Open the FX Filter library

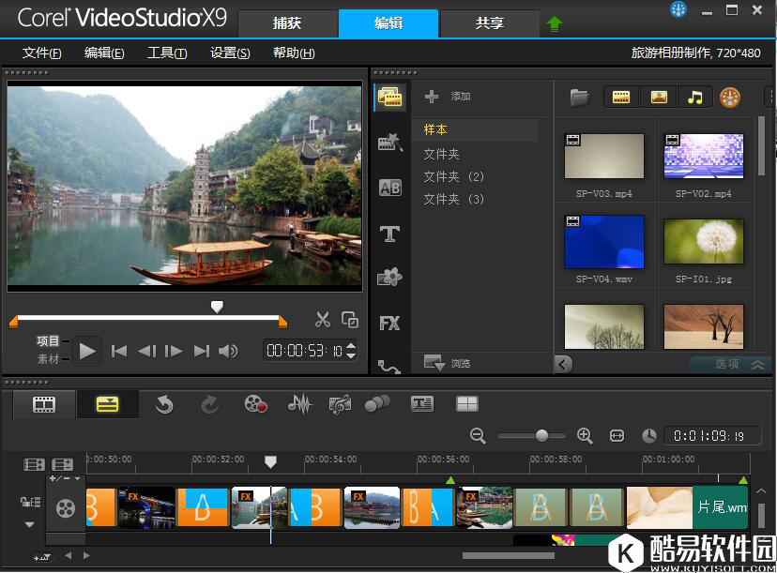point(389,324)
